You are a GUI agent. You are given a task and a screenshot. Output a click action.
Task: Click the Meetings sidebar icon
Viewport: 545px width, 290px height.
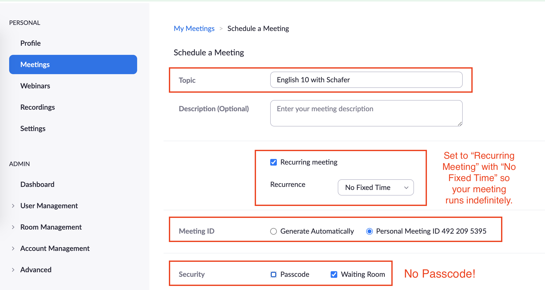pyautogui.click(x=72, y=64)
